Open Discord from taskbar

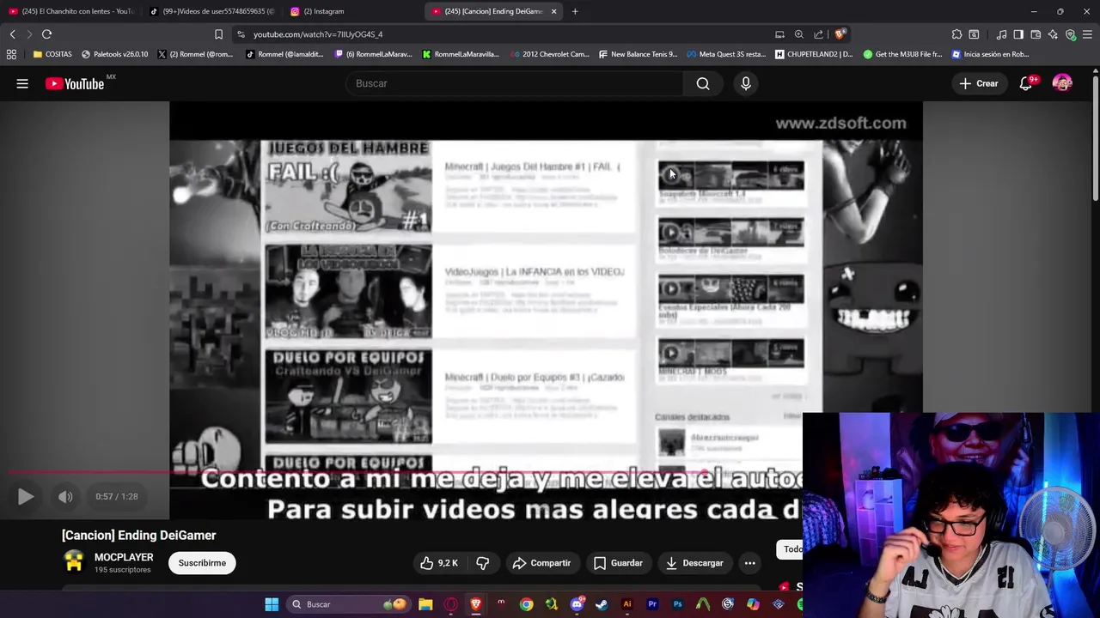(577, 604)
